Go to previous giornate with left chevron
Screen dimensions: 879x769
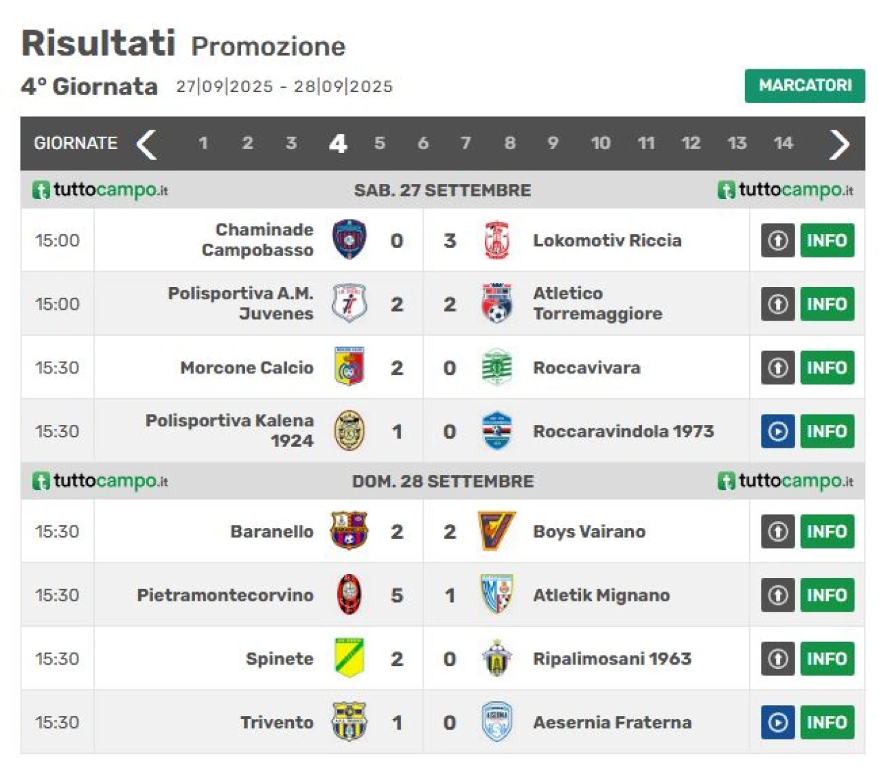tap(146, 144)
